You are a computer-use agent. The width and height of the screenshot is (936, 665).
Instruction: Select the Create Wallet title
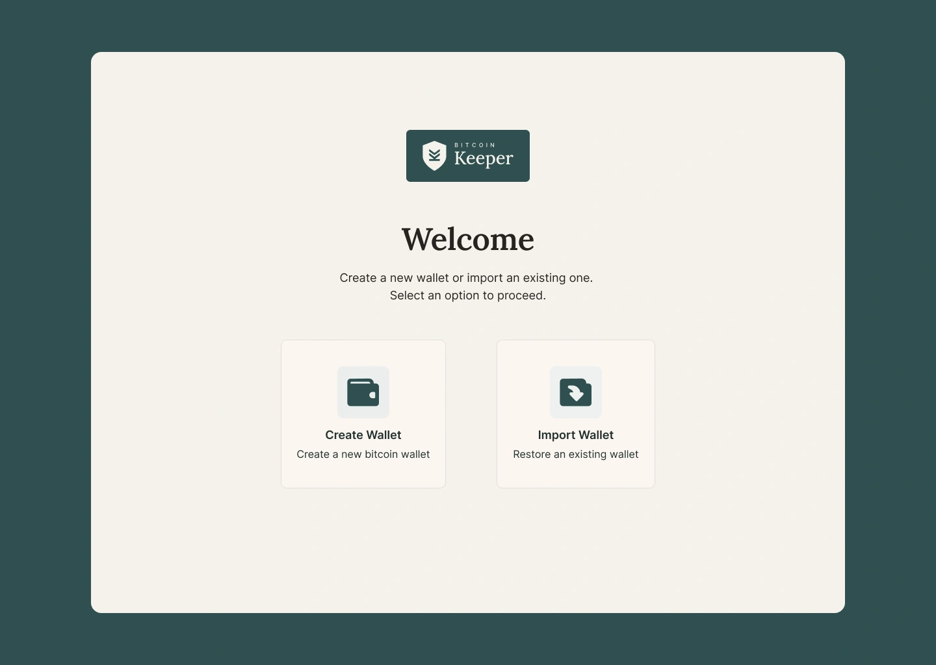363,435
